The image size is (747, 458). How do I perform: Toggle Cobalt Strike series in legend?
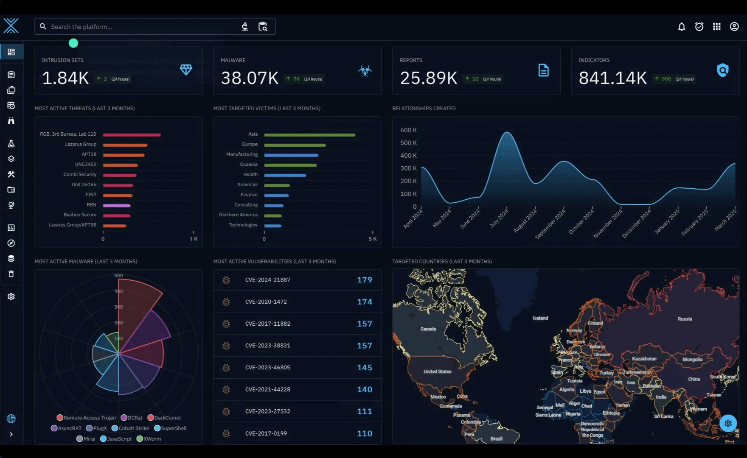click(130, 428)
